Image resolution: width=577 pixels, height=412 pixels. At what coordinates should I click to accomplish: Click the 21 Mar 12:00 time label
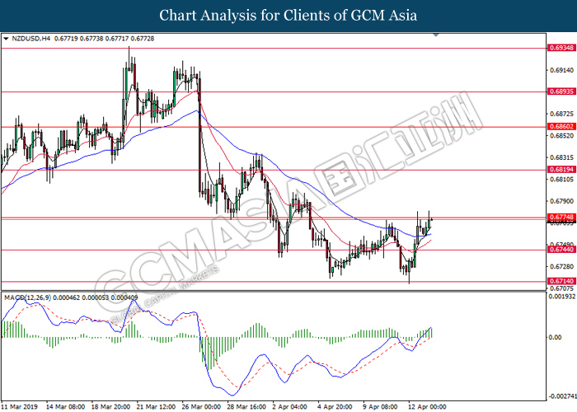coord(156,407)
